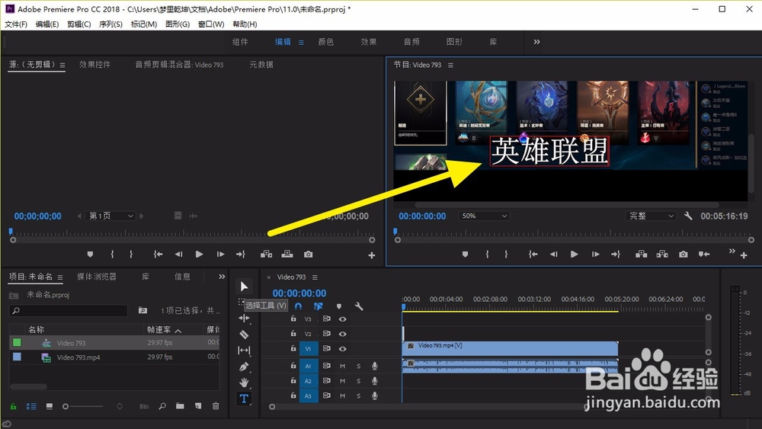Toggle V1 track output eye
The height and width of the screenshot is (429, 762).
(x=343, y=349)
